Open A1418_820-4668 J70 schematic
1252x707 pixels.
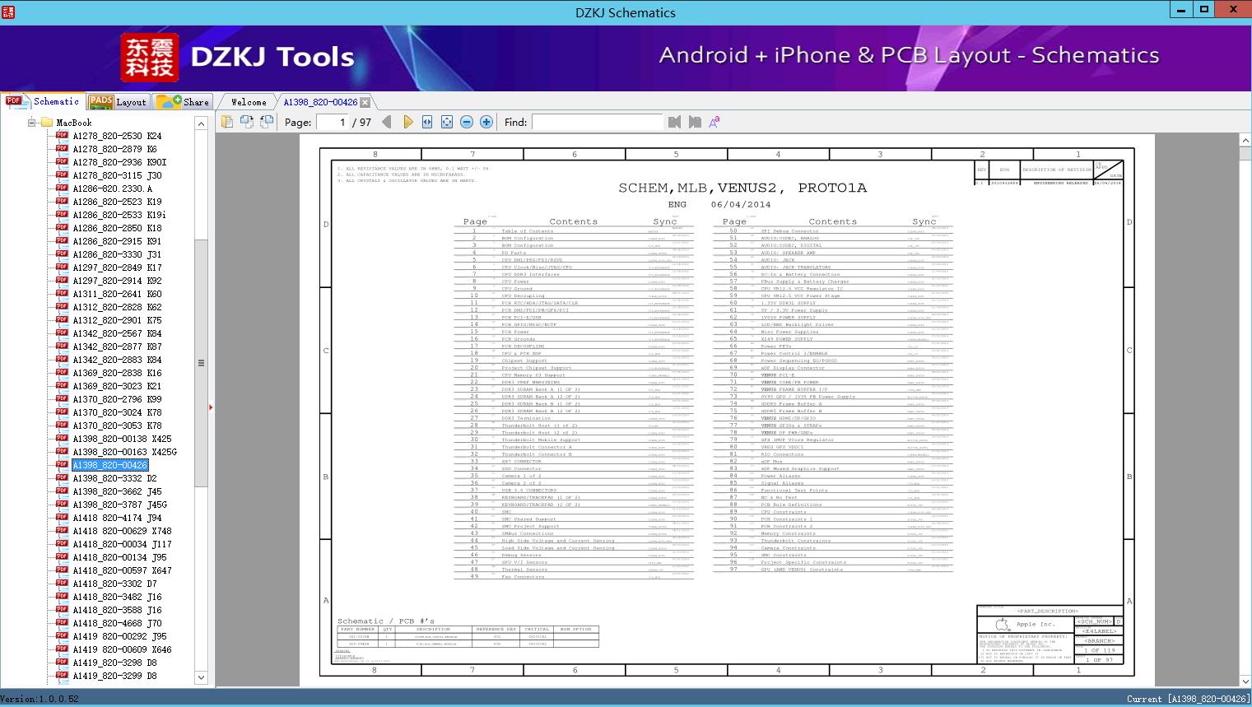(117, 623)
